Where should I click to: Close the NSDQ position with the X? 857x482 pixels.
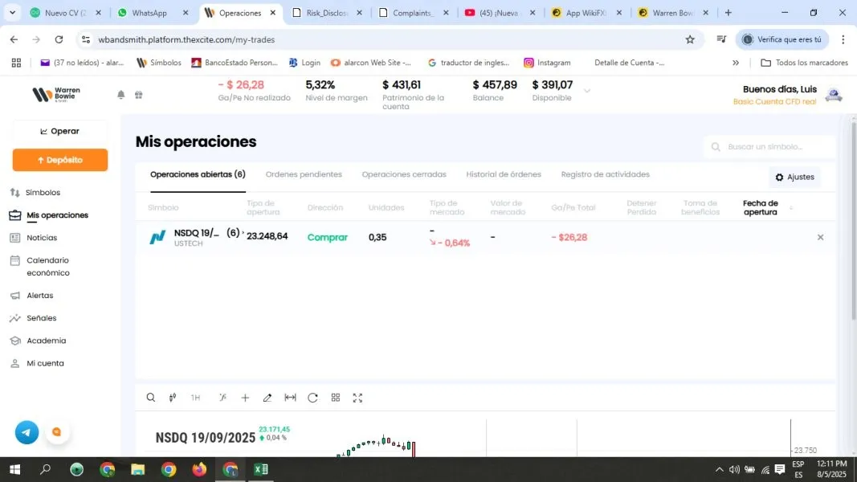pyautogui.click(x=820, y=237)
